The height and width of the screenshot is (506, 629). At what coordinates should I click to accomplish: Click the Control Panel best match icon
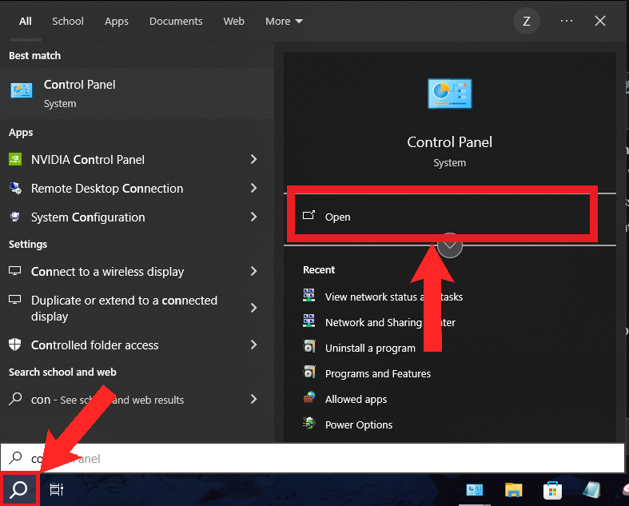tap(22, 90)
